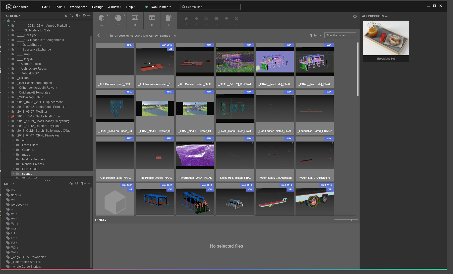Open the 3D models filter dropdown arrow
453x274 pixels.
107,15
